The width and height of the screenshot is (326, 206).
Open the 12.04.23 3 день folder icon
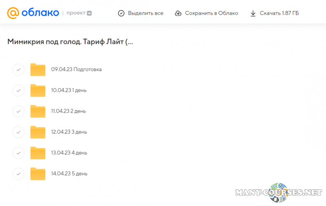(38, 132)
